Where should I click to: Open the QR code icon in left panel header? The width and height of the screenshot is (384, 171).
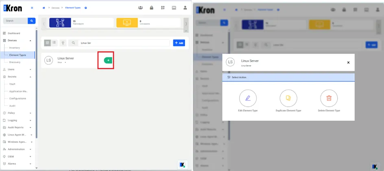pyautogui.click(x=163, y=8)
